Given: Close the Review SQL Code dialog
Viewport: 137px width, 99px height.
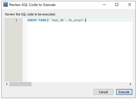Looking at the screenshot, I should tap(130, 5).
